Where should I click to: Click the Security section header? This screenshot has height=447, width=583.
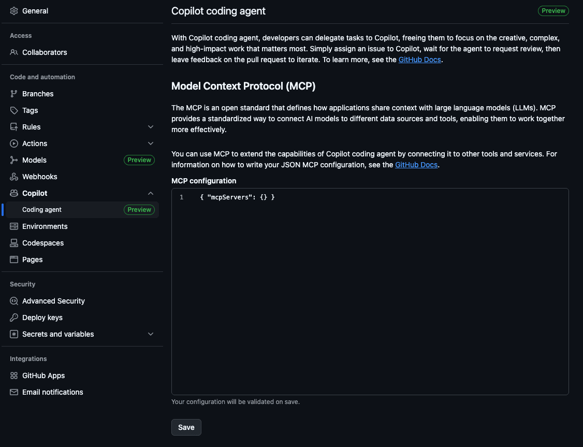click(x=23, y=284)
